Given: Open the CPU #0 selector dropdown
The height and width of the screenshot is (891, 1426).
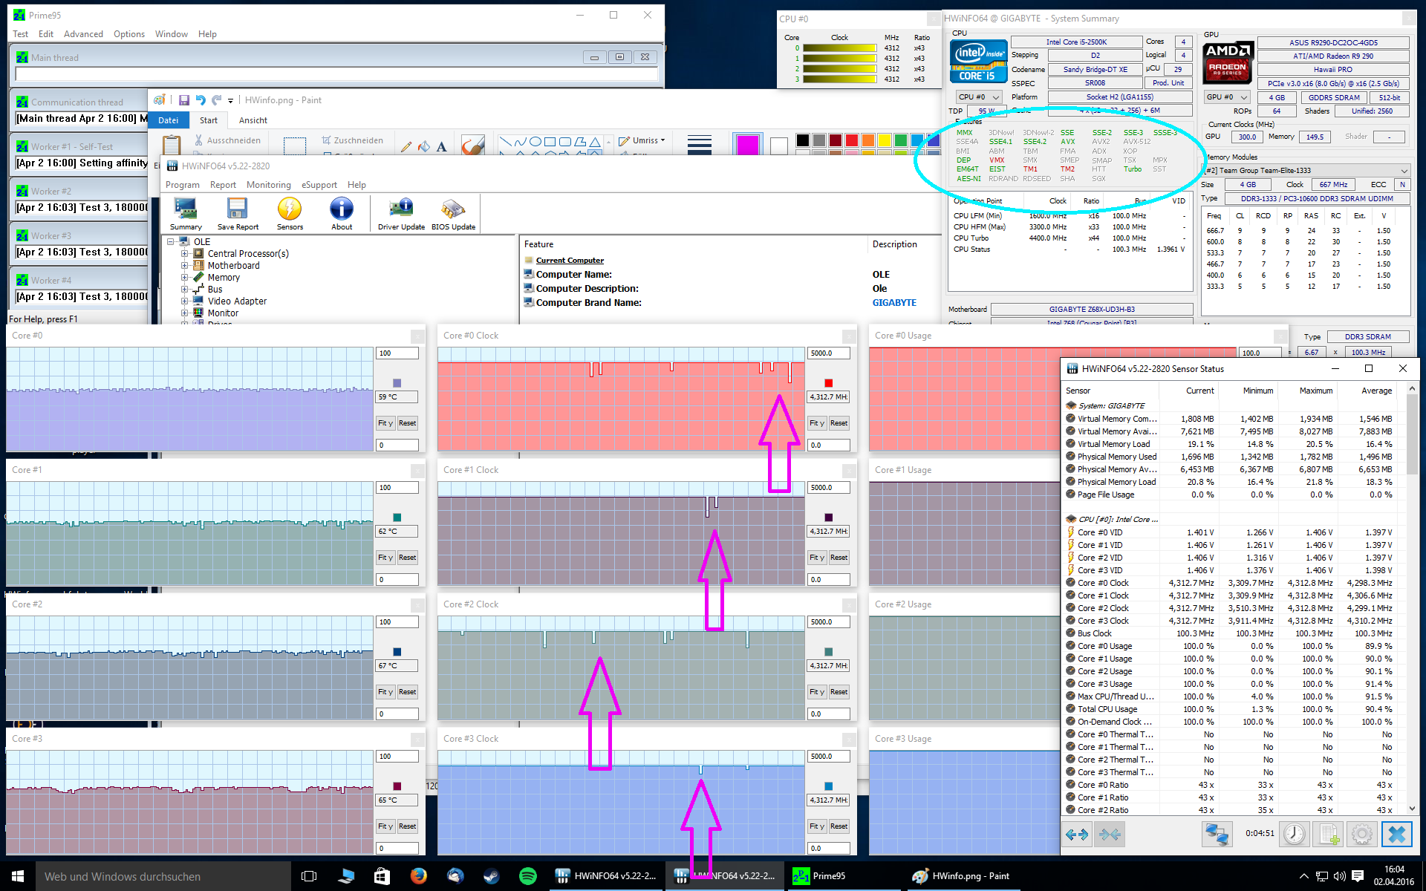Looking at the screenshot, I should (x=978, y=97).
